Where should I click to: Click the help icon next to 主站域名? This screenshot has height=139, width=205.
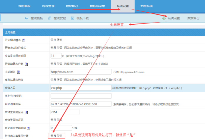[x=19, y=72]
